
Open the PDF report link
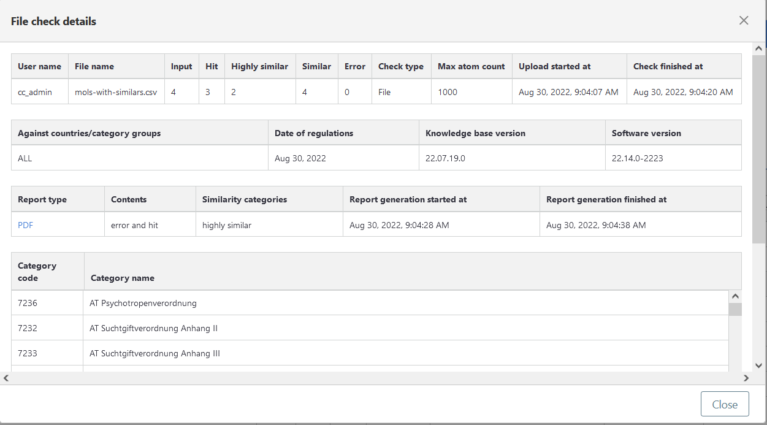pyautogui.click(x=26, y=225)
